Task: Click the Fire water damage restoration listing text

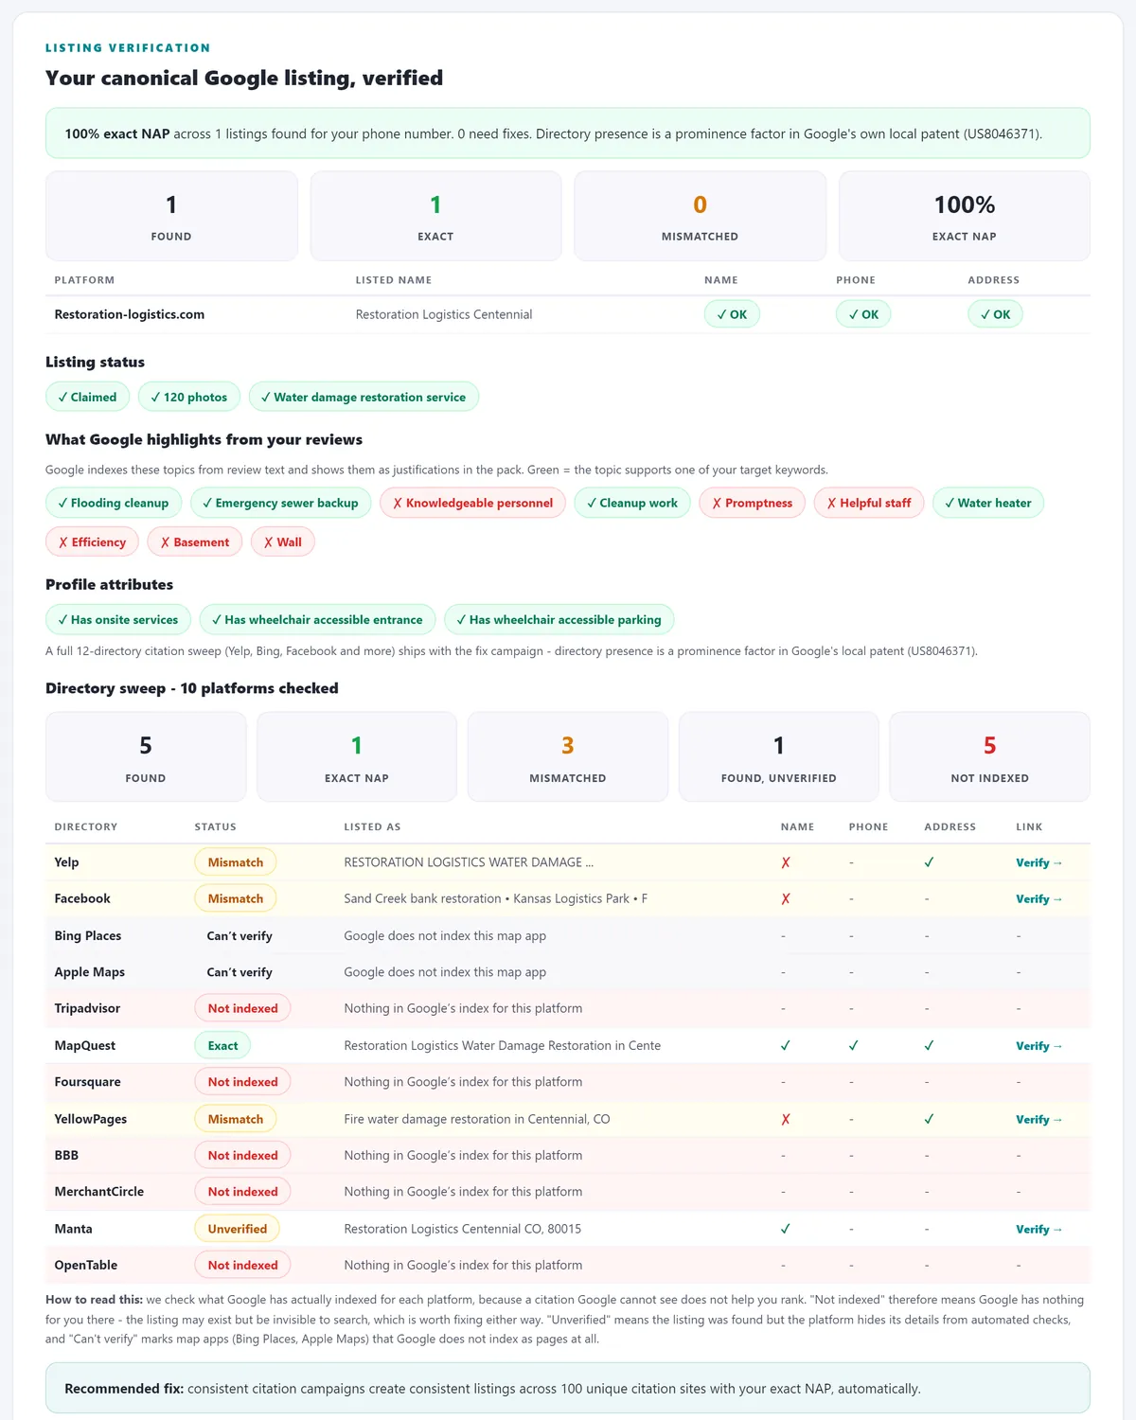Action: [477, 1119]
